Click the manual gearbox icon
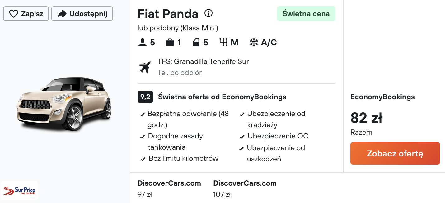The height and width of the screenshot is (203, 445). [x=223, y=42]
